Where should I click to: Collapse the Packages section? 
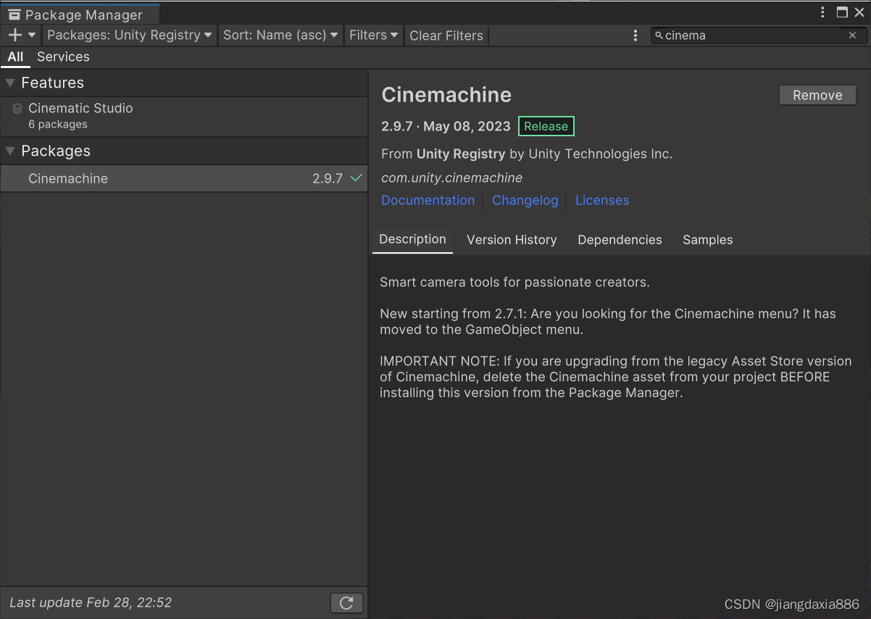[10, 151]
